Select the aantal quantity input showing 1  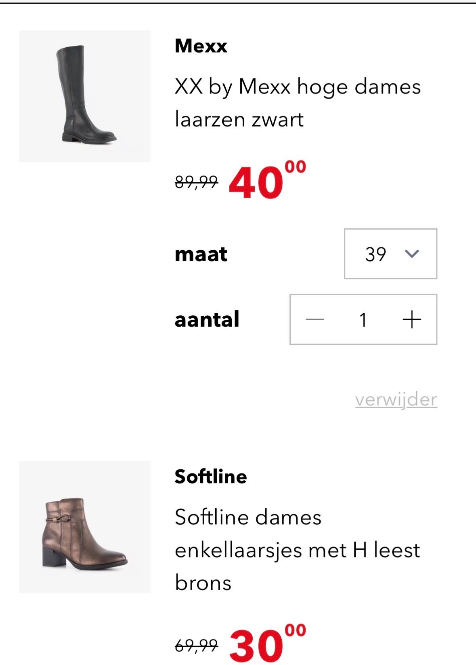[x=364, y=319]
